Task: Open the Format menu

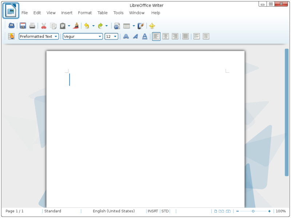Action: (85, 13)
